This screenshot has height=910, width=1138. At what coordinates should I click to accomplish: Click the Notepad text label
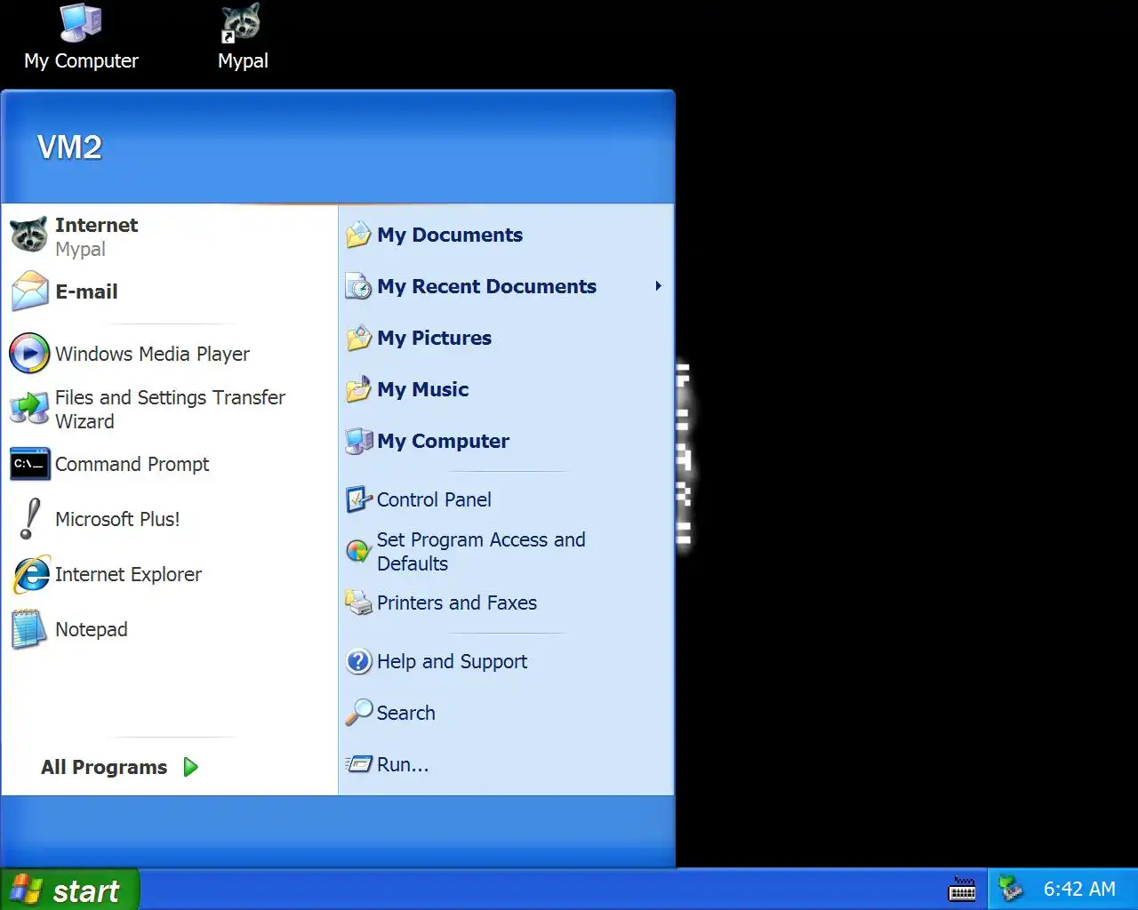click(x=92, y=629)
